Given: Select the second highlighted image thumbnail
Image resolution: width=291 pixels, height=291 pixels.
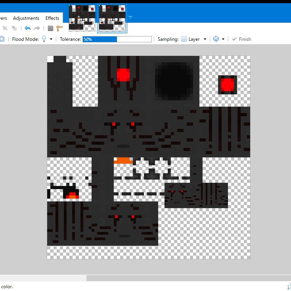Looking at the screenshot, I should point(112,18).
